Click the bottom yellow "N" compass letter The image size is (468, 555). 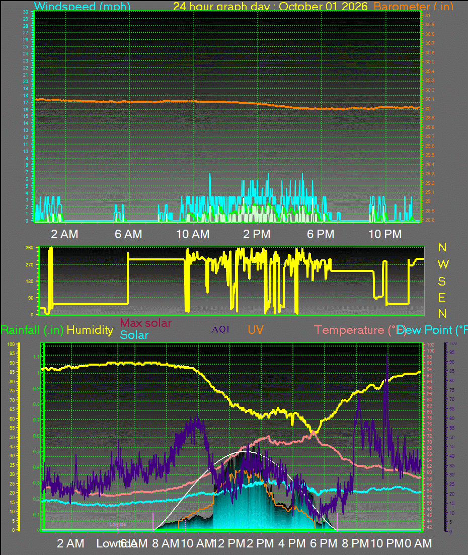click(x=442, y=314)
